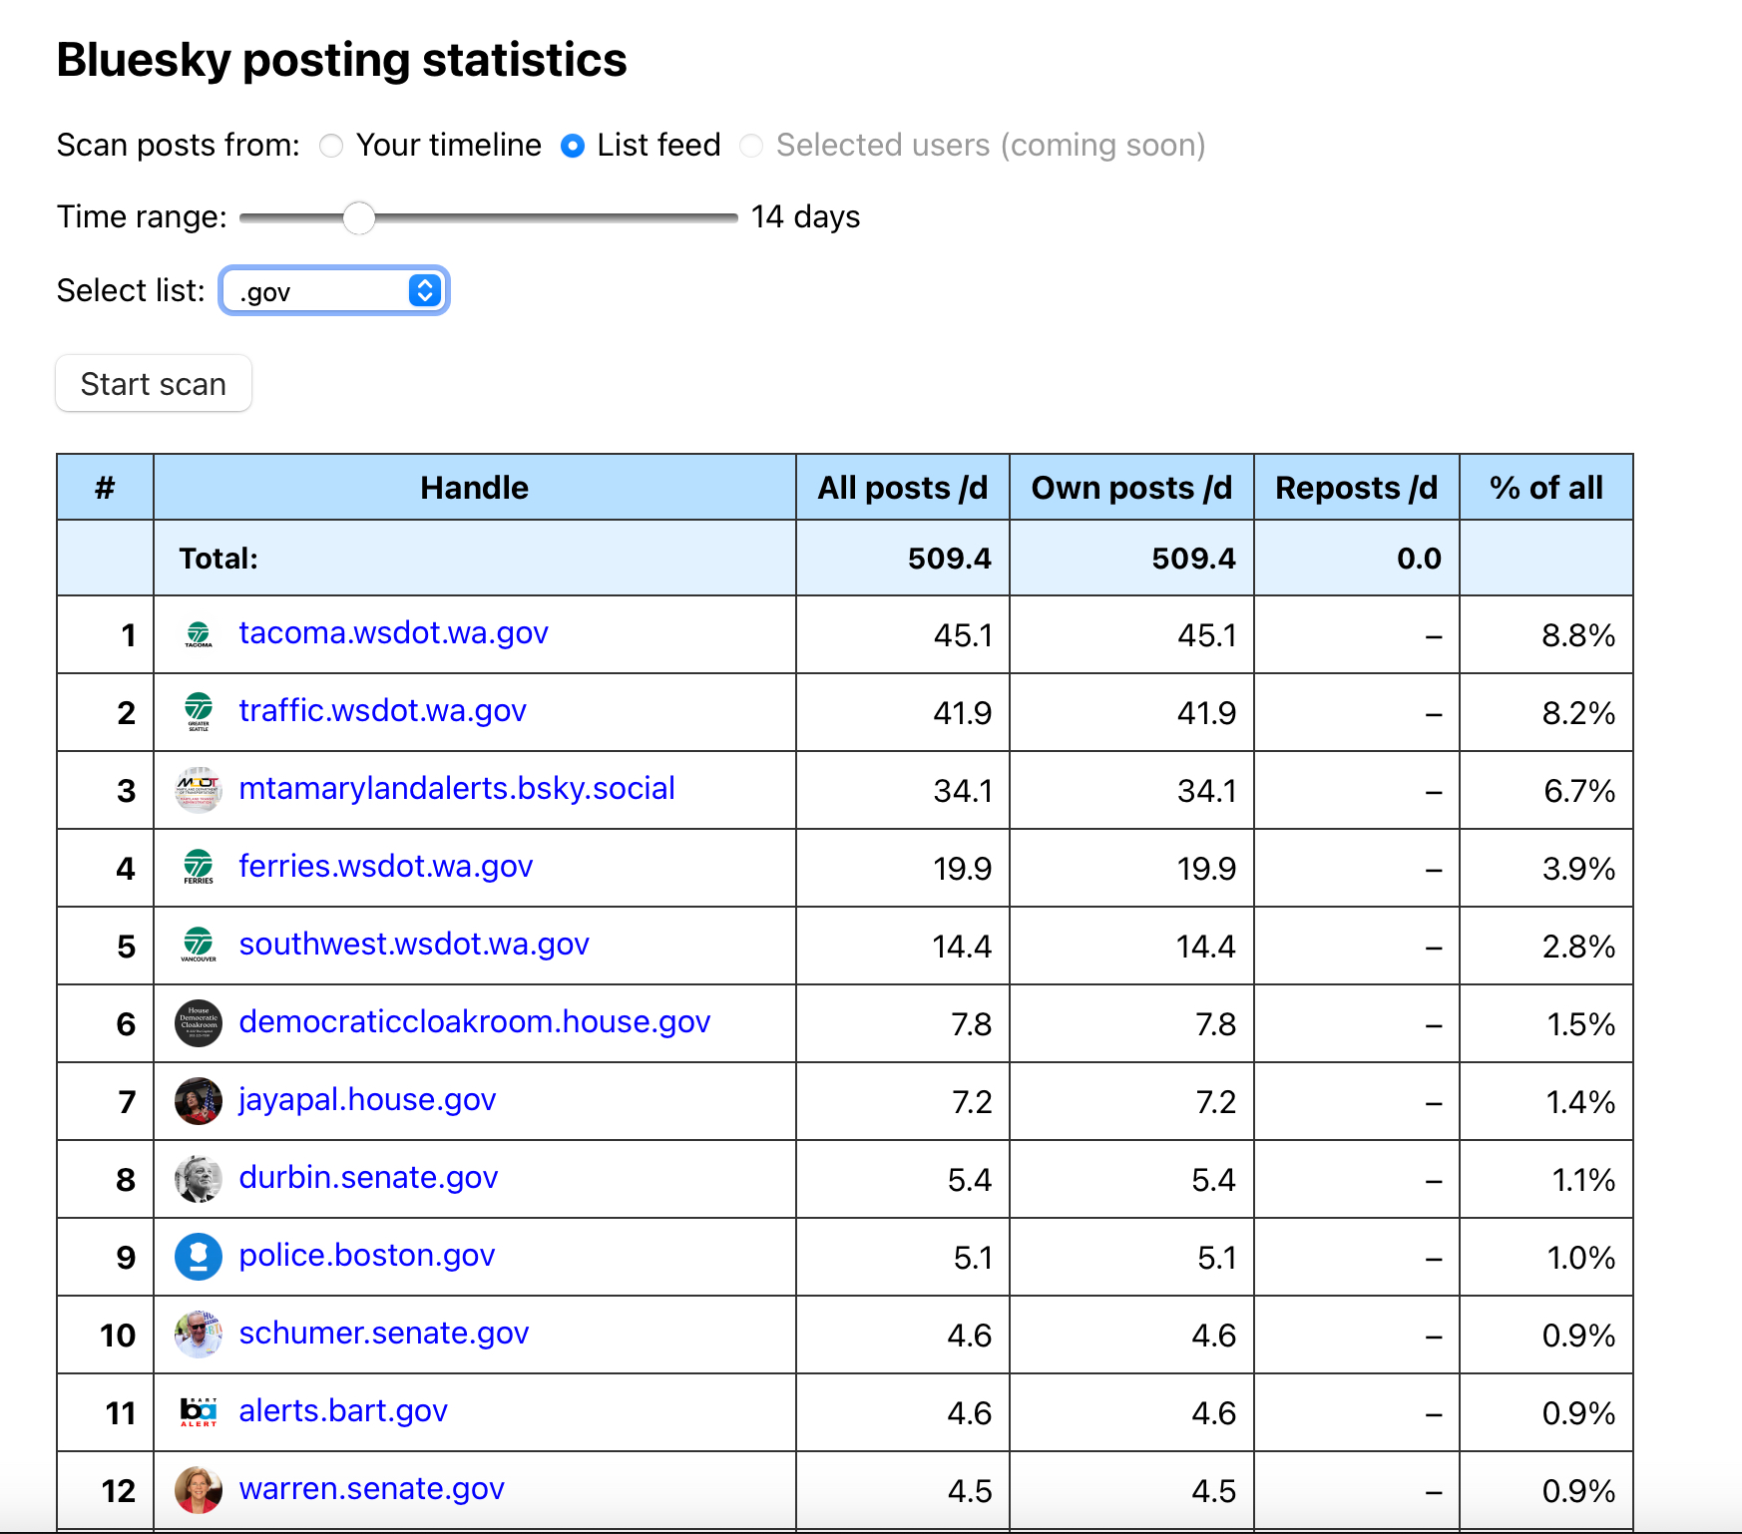Select the Selected users radio option

coord(751,147)
